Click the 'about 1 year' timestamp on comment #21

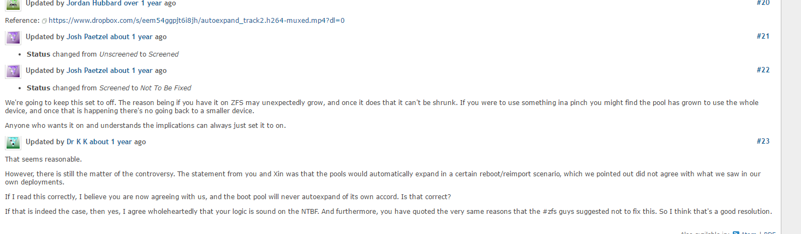131,37
